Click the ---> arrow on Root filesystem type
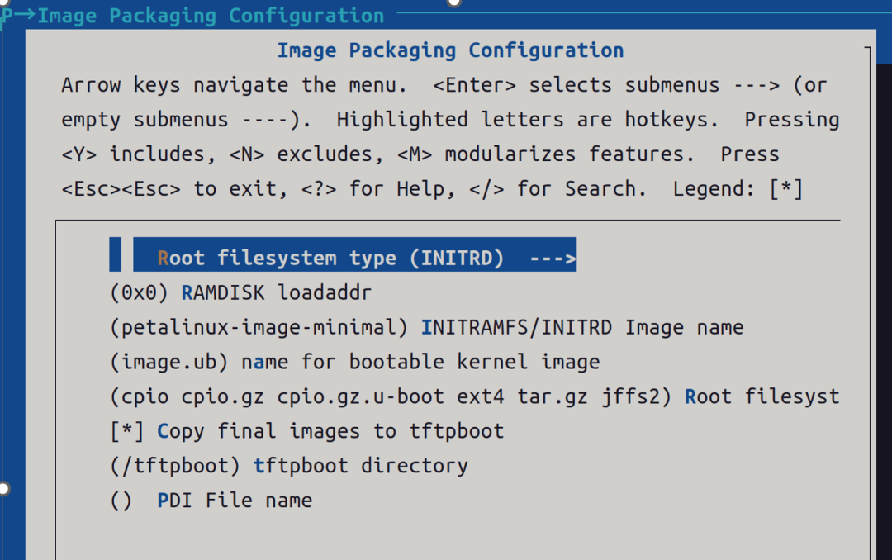The height and width of the screenshot is (560, 892). click(x=553, y=259)
